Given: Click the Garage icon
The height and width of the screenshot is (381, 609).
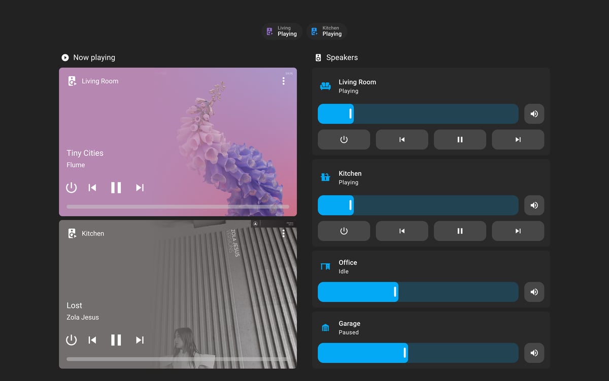Looking at the screenshot, I should [x=325, y=328].
